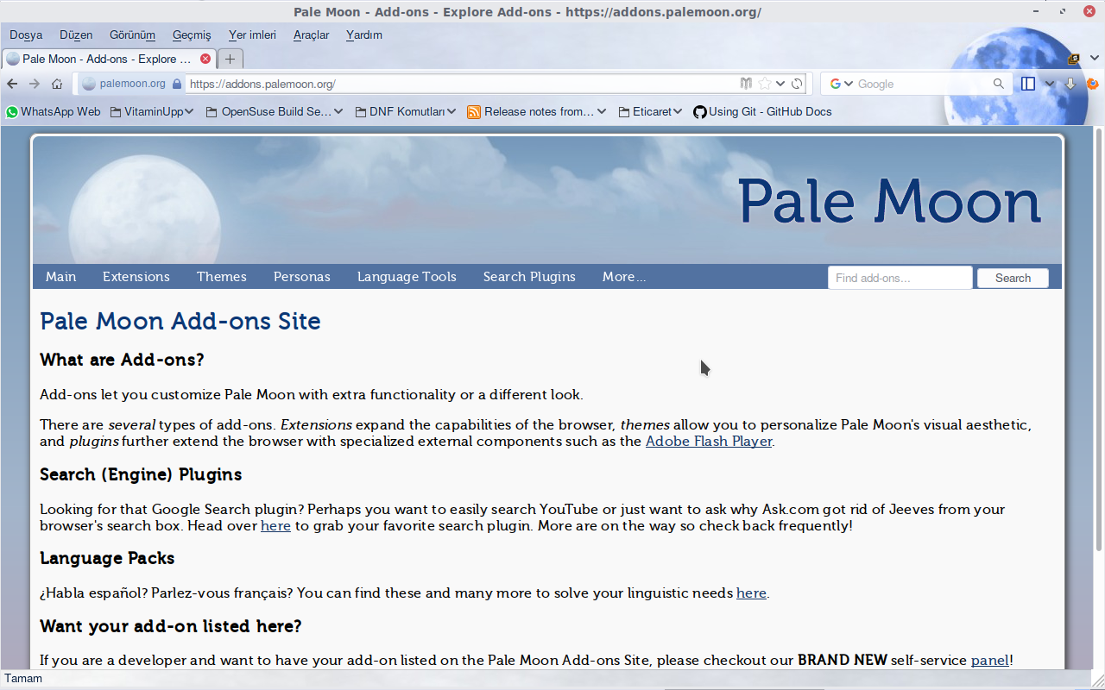Click 'Want your add-on listed here?' heading

(x=171, y=625)
